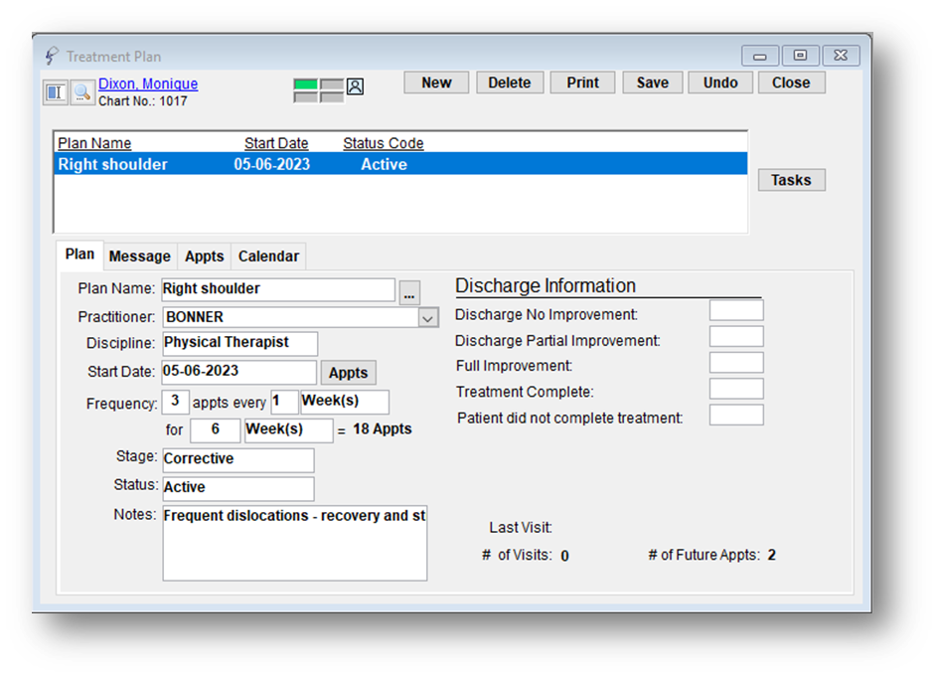Click the Status field showing Active

(238, 488)
